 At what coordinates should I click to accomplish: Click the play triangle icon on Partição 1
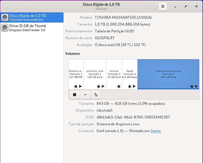pyautogui.click(x=80, y=86)
